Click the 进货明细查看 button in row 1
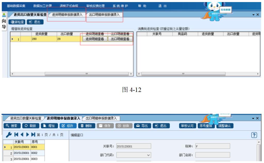The height and width of the screenshot is (163, 264). pos(95,39)
